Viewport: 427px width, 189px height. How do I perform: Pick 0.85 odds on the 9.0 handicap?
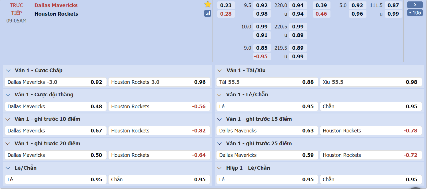[x=262, y=48]
